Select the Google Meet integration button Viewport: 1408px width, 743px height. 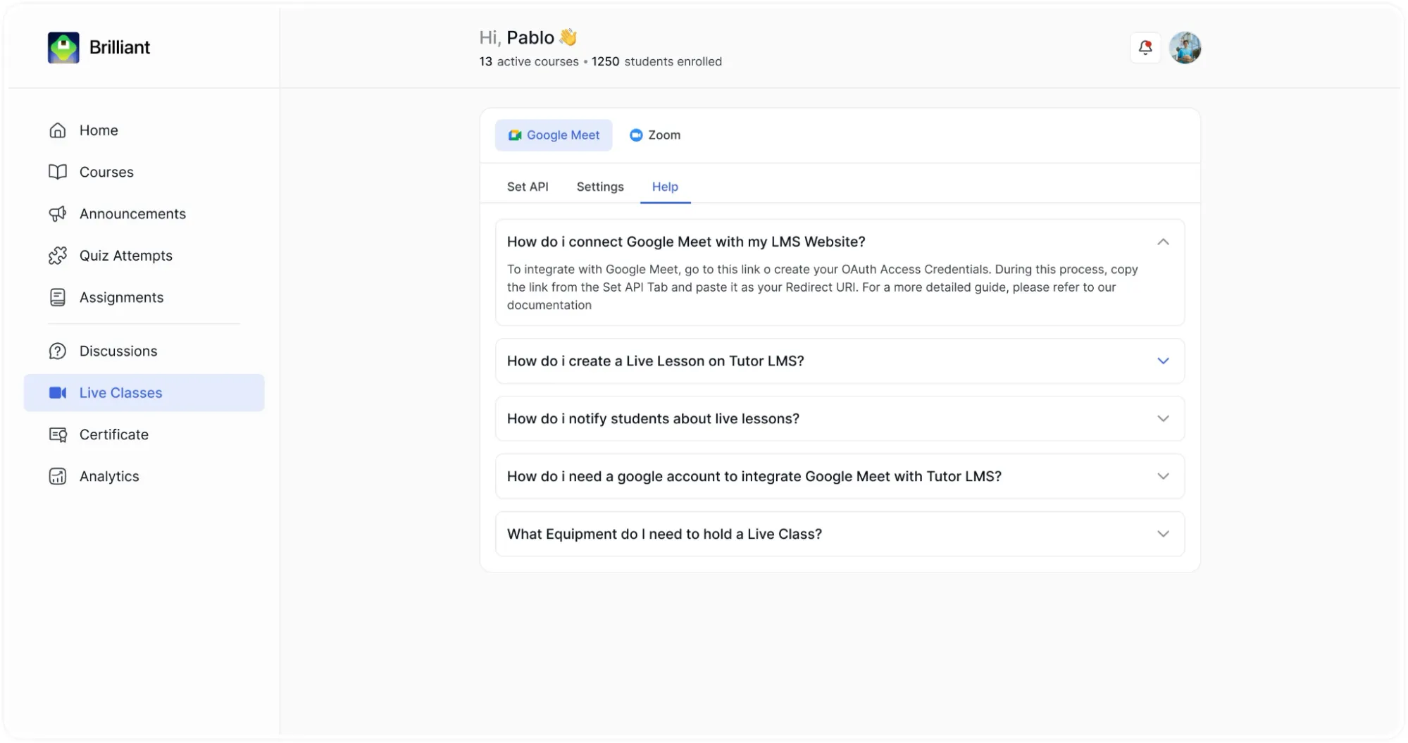pyautogui.click(x=554, y=135)
